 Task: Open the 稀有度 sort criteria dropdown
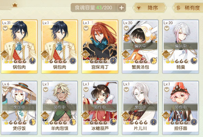pos(189,8)
